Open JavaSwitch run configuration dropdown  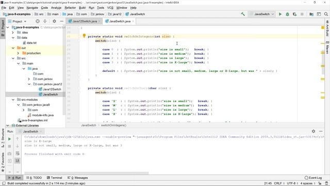[261, 14]
